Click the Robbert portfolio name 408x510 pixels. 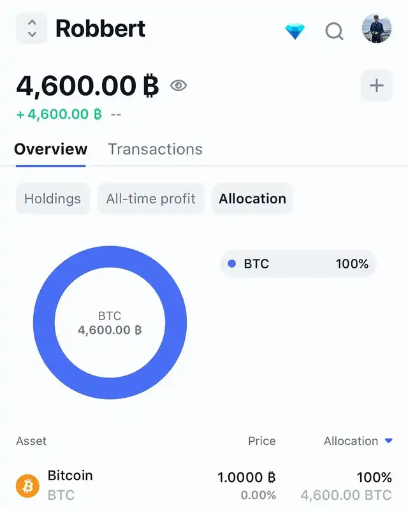click(x=100, y=29)
